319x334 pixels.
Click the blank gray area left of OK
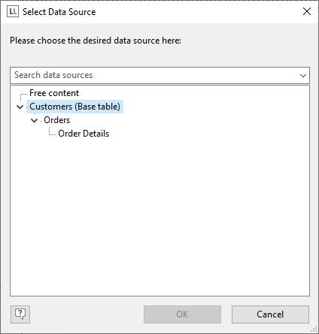(87, 314)
